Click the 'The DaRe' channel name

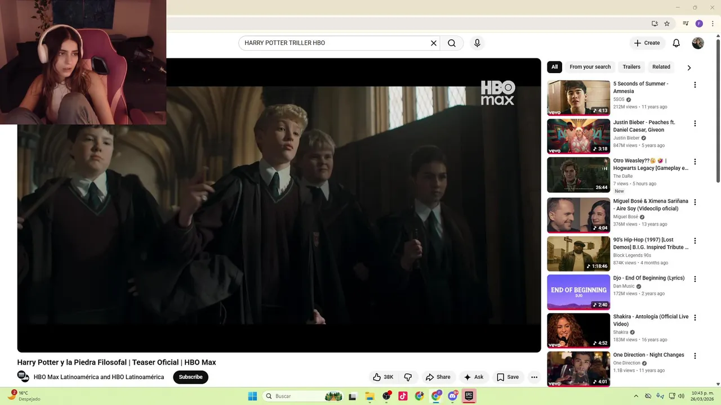pos(623,176)
